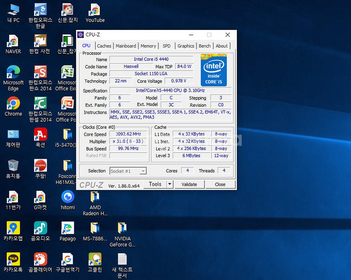Click the Tools button
This screenshot has width=351, height=280.
pyautogui.click(x=155, y=184)
